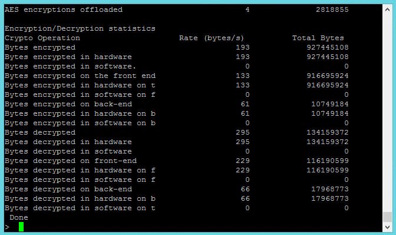Click total 927445108 in plain 'Bytes encrypted' row
The image size is (396, 235).
click(328, 47)
